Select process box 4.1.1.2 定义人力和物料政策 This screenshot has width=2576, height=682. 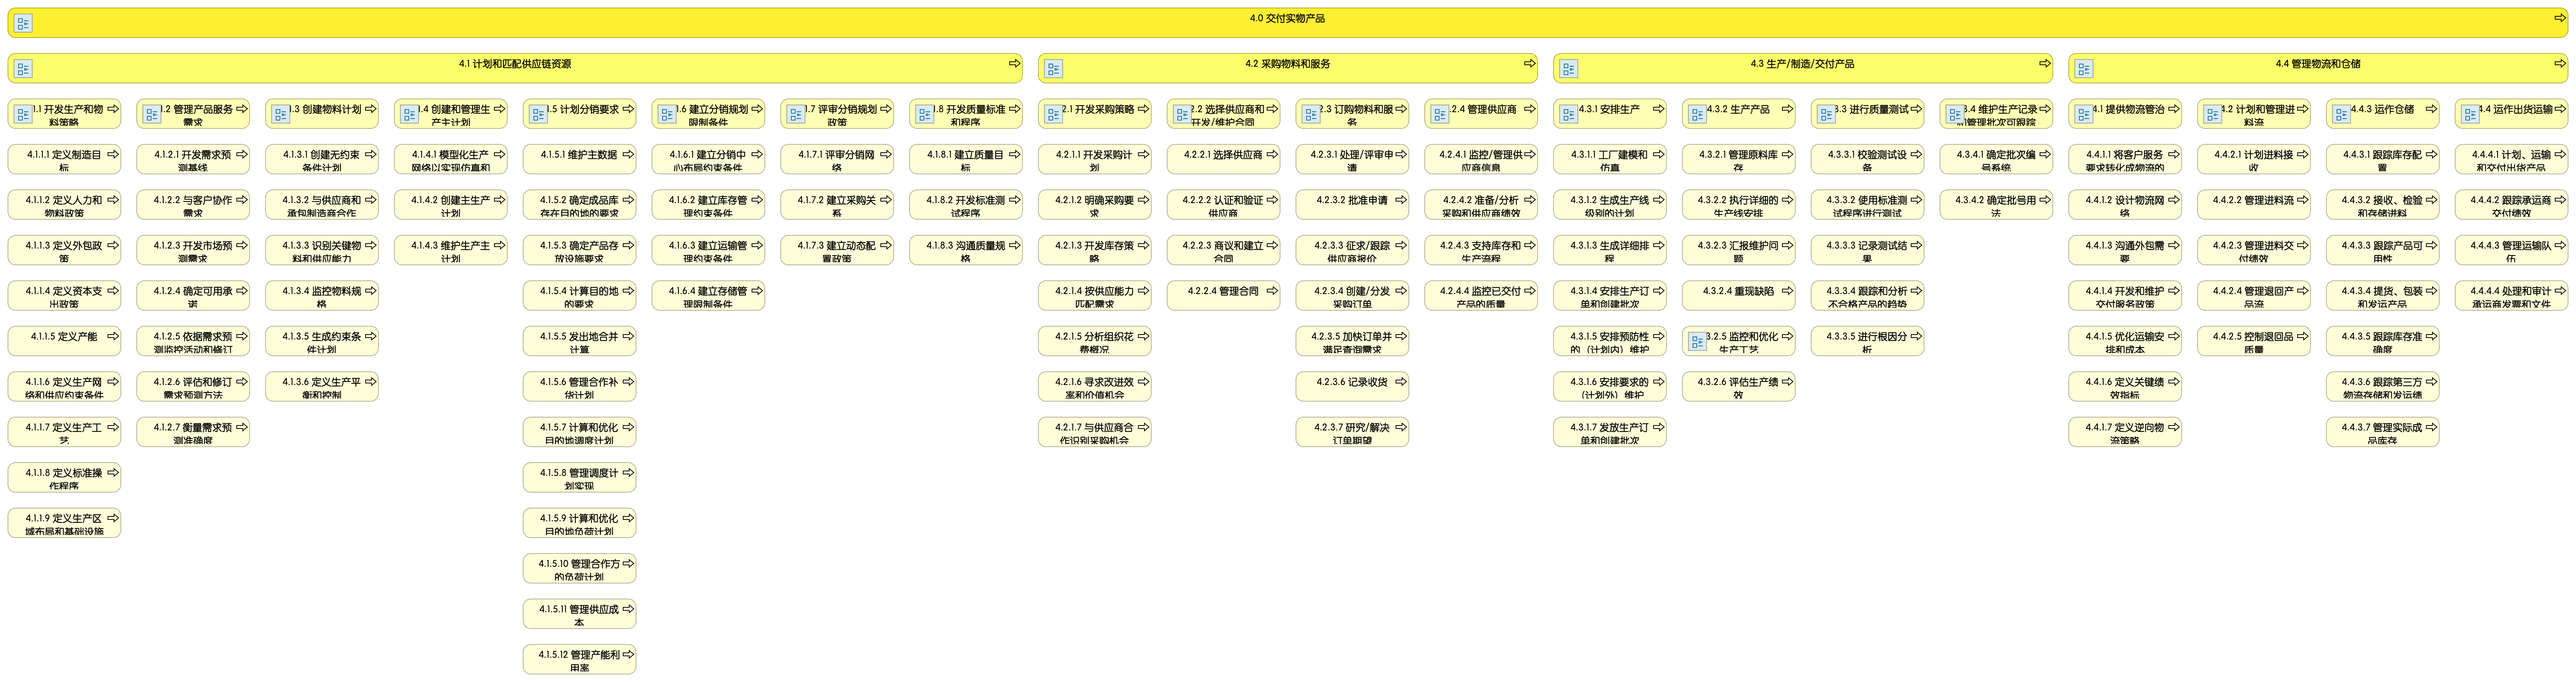tap(64, 205)
